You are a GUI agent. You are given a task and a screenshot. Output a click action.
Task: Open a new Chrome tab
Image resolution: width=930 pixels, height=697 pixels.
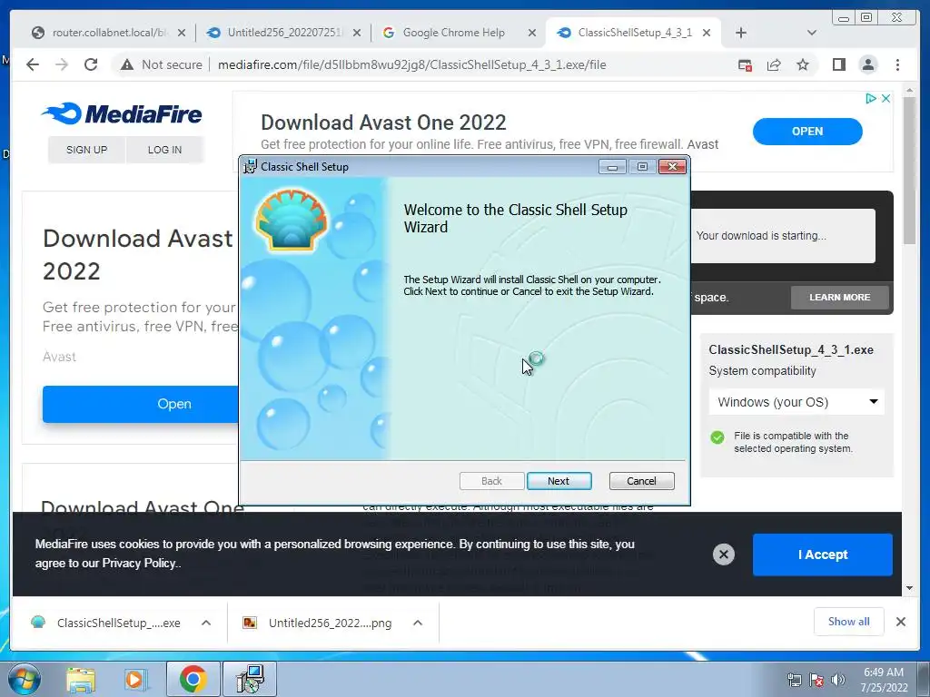point(741,33)
